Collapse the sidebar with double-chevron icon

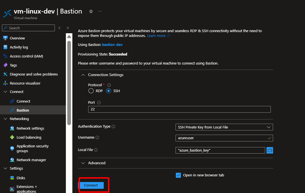click(x=68, y=28)
